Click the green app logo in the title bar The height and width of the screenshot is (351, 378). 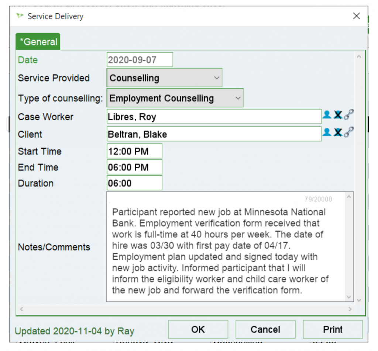19,16
